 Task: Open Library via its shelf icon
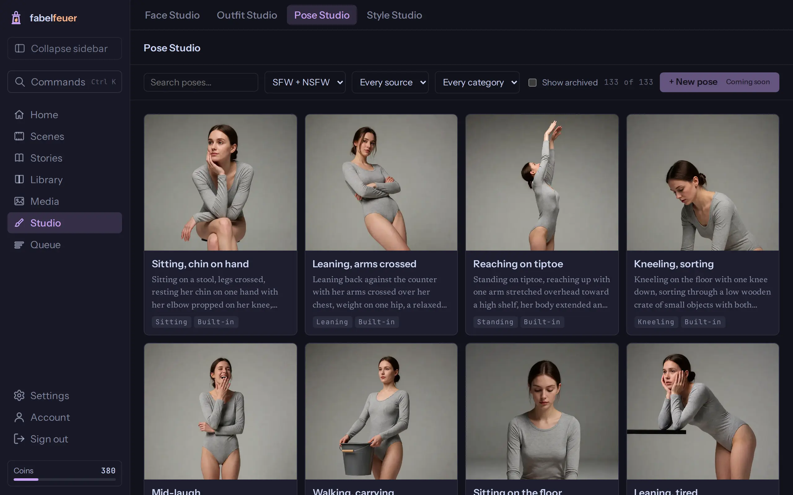click(x=19, y=179)
